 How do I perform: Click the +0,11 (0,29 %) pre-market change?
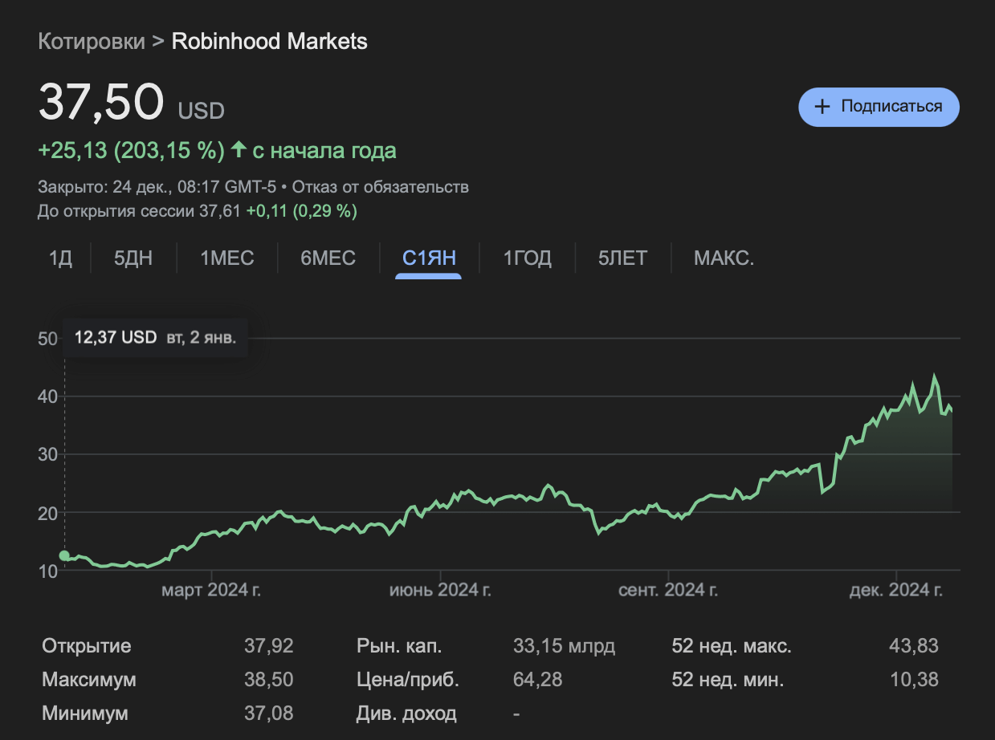302,211
